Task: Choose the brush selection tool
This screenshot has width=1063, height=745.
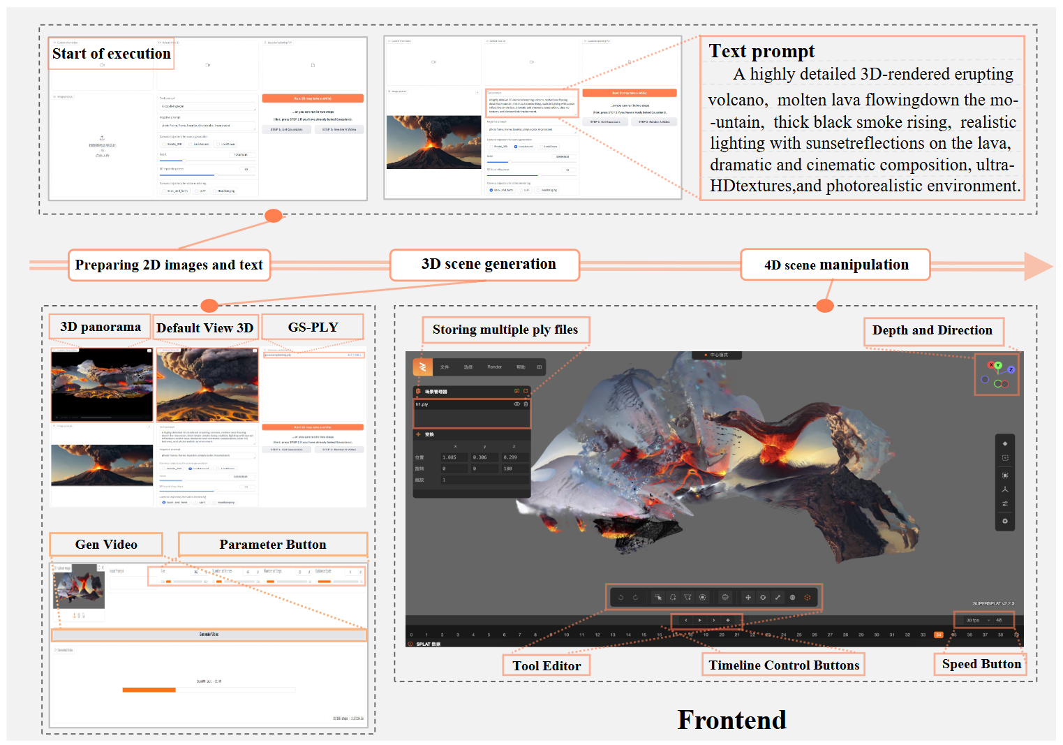Action: [x=702, y=597]
